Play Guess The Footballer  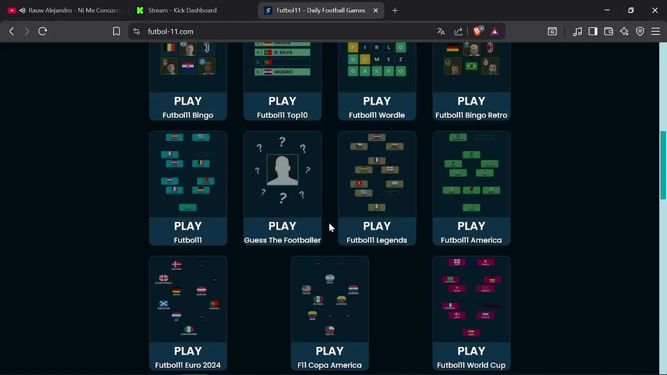282,232
